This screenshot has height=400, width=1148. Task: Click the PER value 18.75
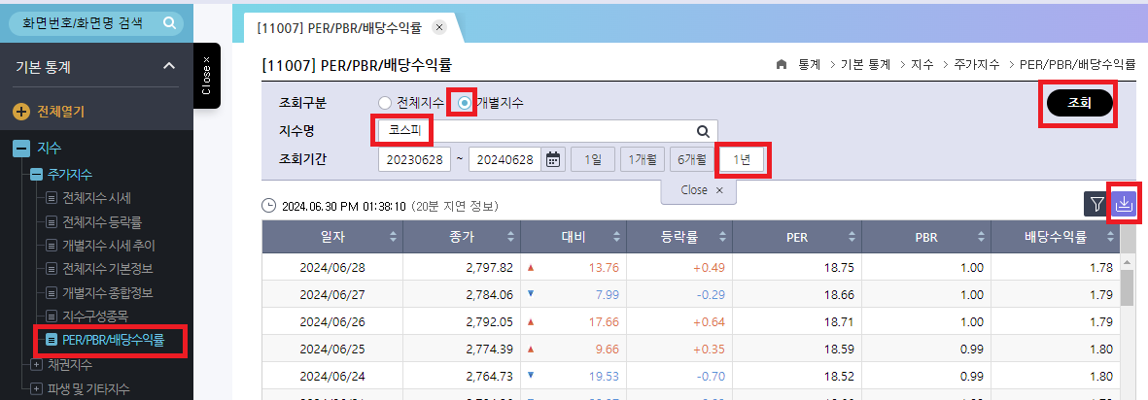click(839, 268)
